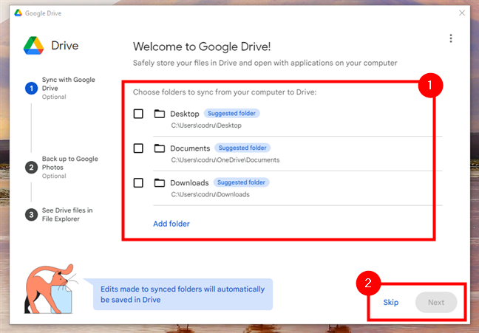Click Suggested folder badge next to Downloads
The height and width of the screenshot is (333, 479).
pyautogui.click(x=241, y=182)
